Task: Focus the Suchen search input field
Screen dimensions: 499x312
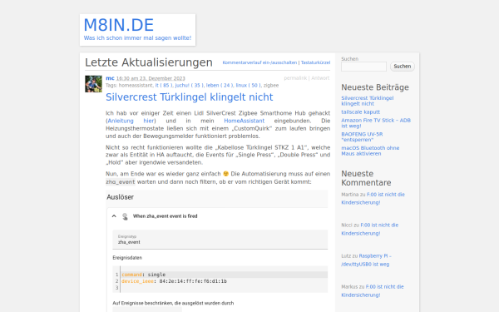Action: [363, 67]
